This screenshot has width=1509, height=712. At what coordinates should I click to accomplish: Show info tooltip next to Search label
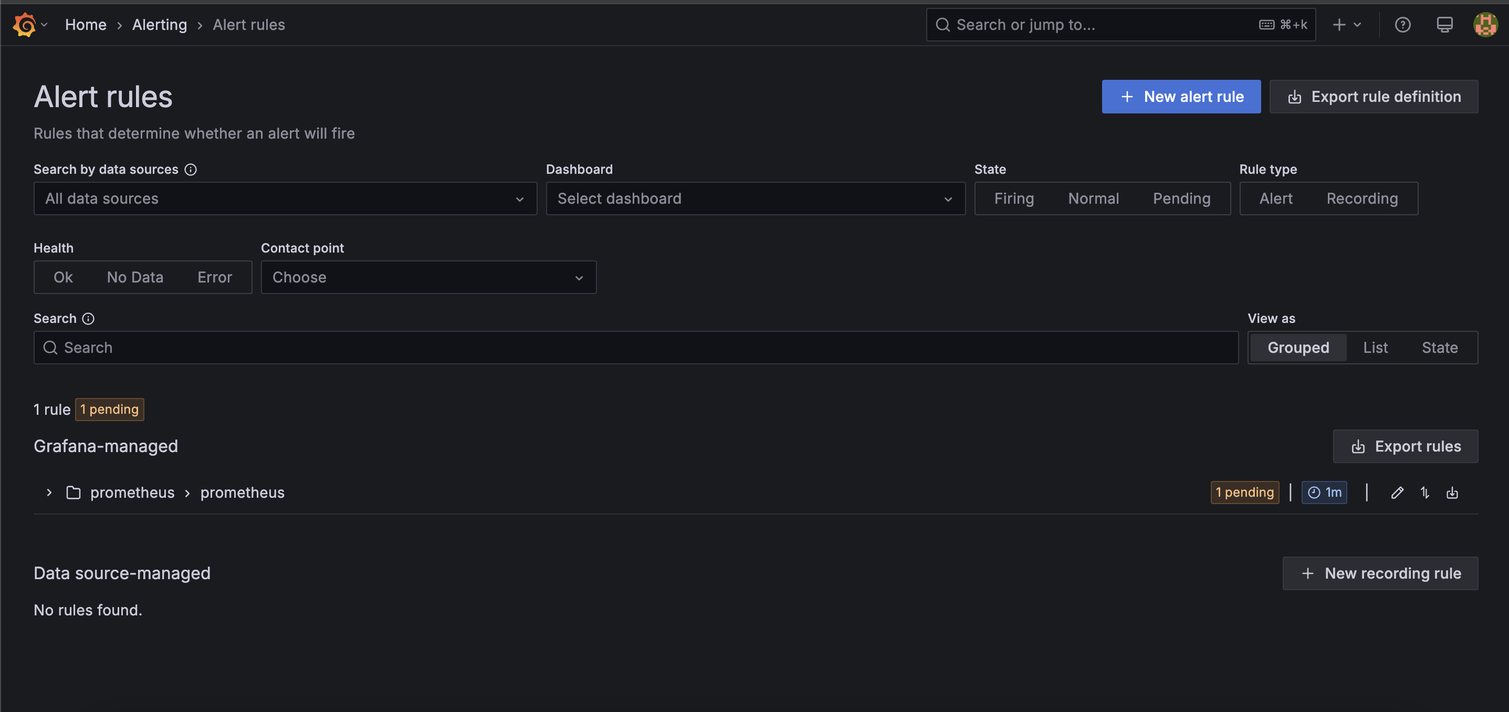click(x=88, y=319)
